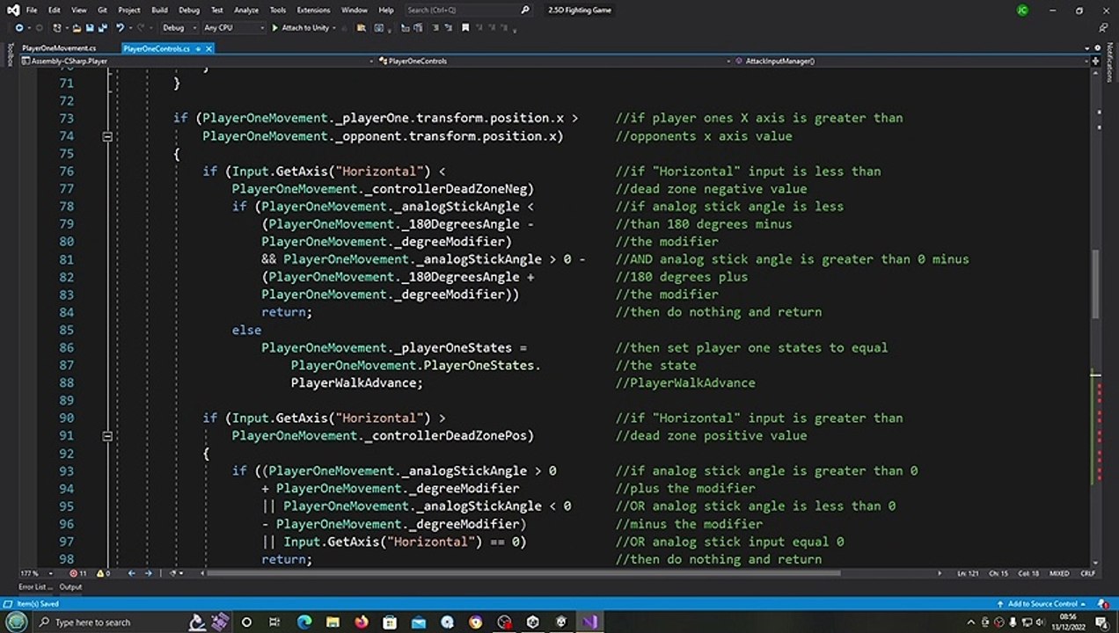Open the Analyze menu
Image resolution: width=1119 pixels, height=633 pixels.
pos(245,10)
